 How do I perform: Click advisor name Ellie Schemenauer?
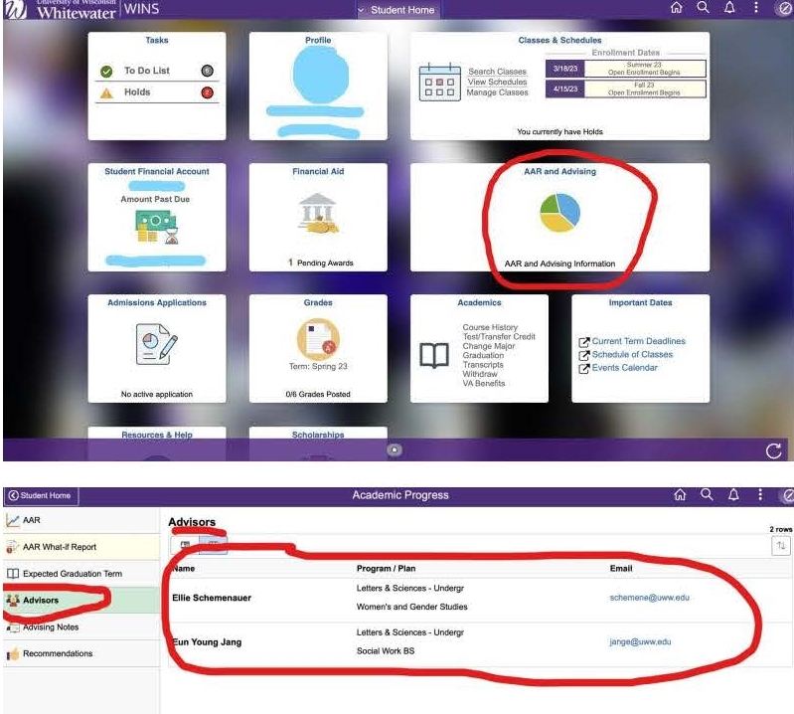tap(212, 598)
